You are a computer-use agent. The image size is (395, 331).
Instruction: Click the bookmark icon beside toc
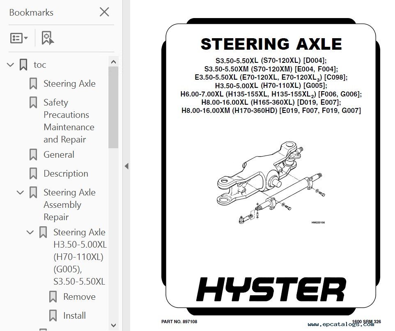click(23, 65)
